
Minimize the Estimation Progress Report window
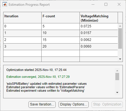coord(93,4)
